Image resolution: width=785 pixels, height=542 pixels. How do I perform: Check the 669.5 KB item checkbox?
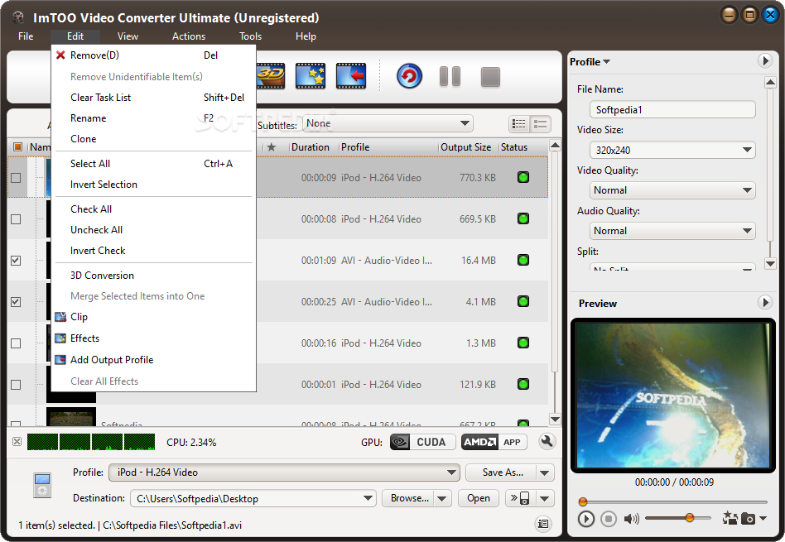(16, 219)
